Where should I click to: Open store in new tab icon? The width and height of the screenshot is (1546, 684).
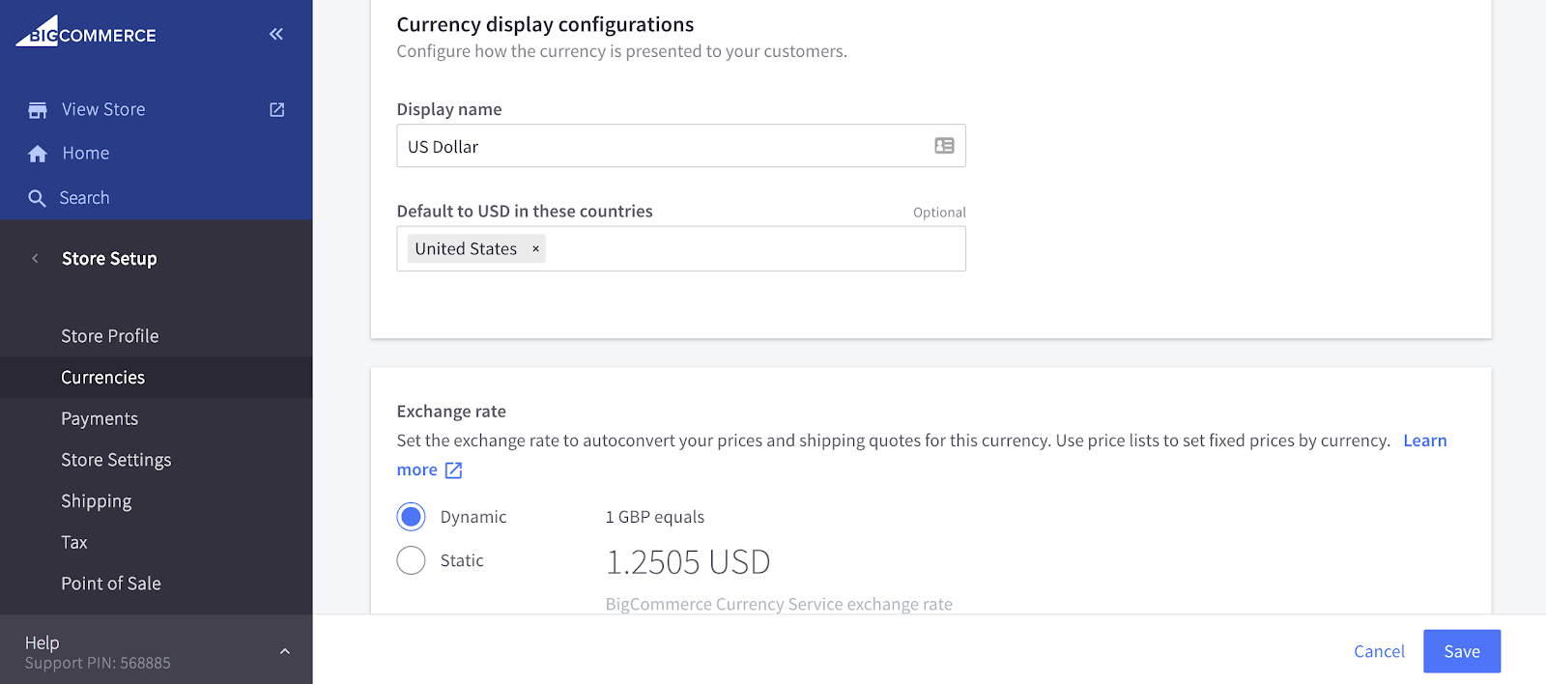pyautogui.click(x=277, y=110)
